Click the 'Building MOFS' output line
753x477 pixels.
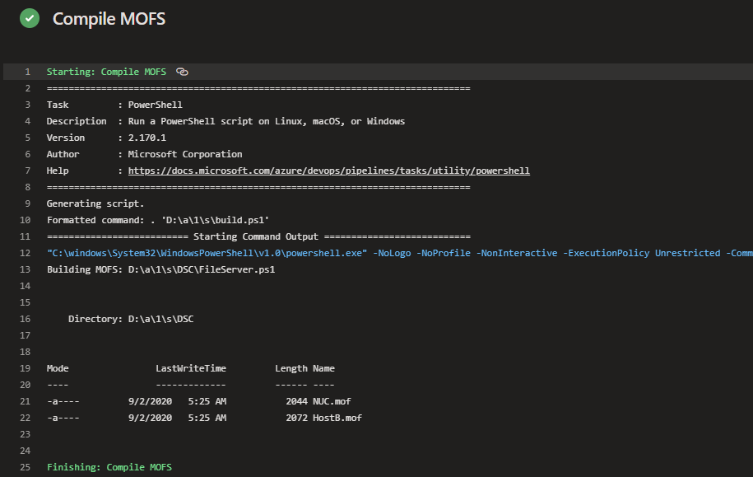(160, 269)
